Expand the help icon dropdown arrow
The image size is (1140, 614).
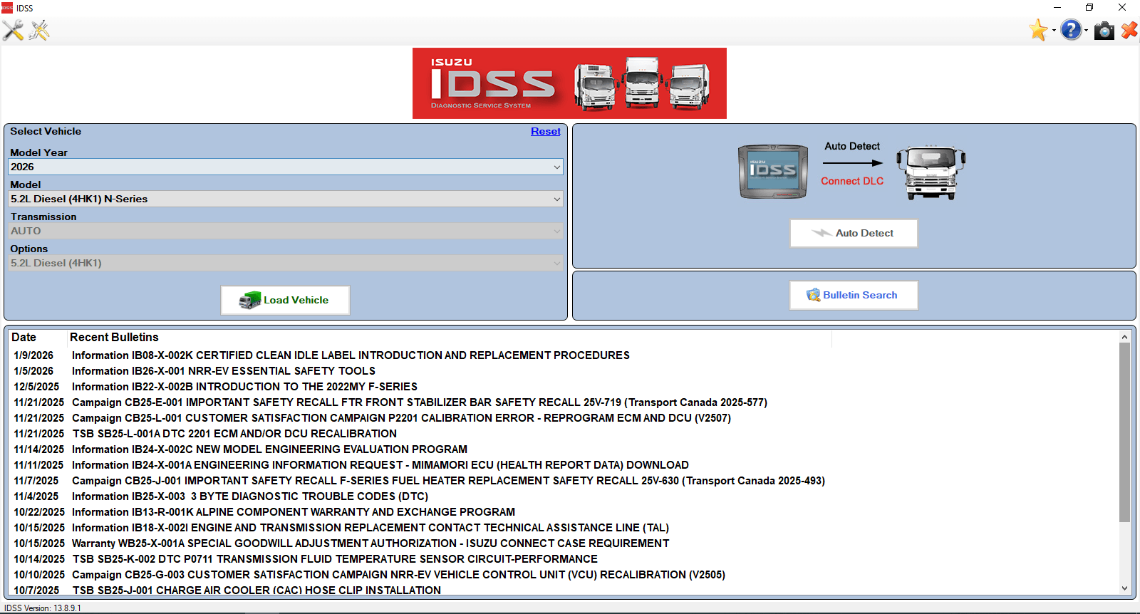(x=1086, y=31)
